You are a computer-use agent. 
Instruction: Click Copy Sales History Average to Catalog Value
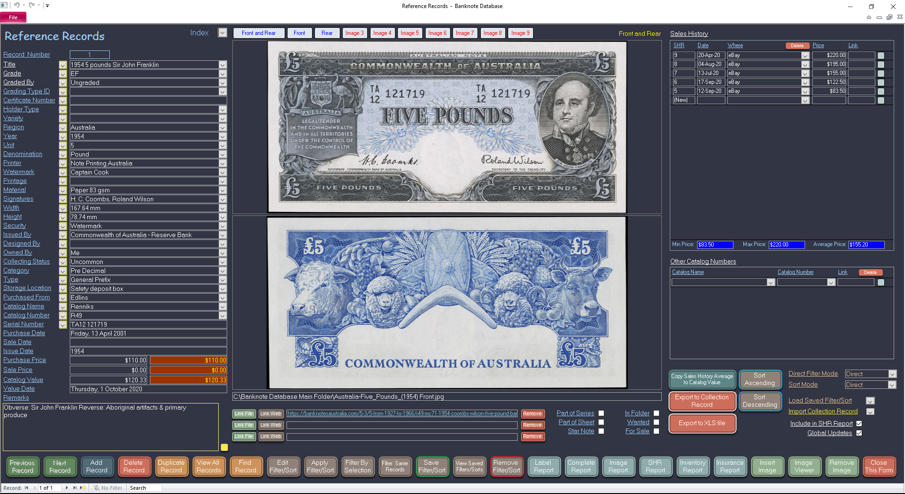tap(702, 379)
